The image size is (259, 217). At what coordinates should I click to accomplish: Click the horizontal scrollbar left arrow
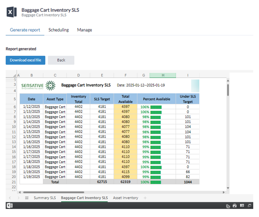[x=20, y=192]
